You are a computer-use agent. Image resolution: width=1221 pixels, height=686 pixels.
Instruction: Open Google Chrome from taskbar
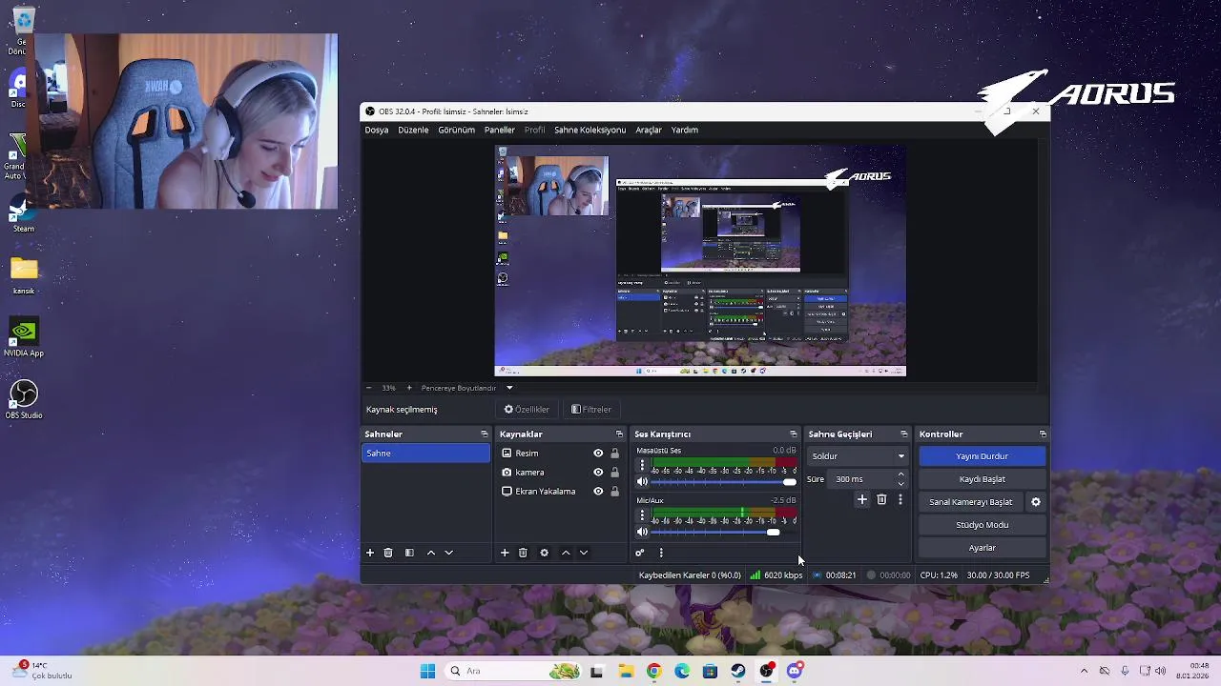[x=653, y=671]
